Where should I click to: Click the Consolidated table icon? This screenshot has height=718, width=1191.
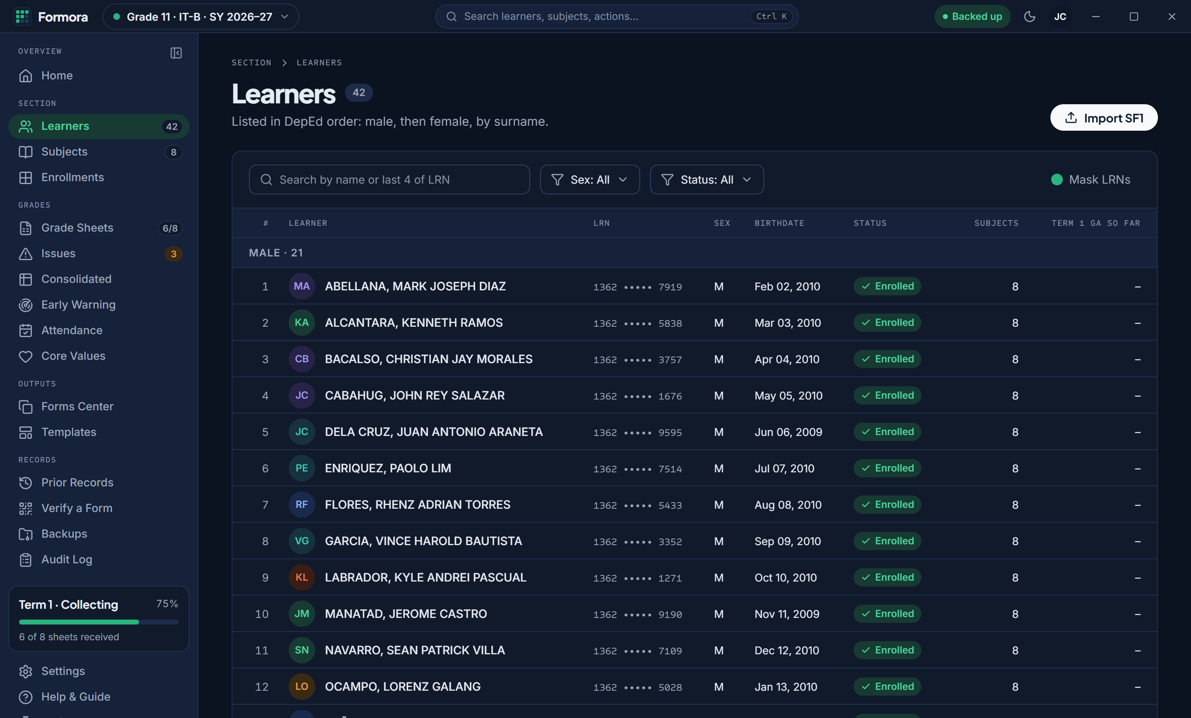click(x=26, y=279)
